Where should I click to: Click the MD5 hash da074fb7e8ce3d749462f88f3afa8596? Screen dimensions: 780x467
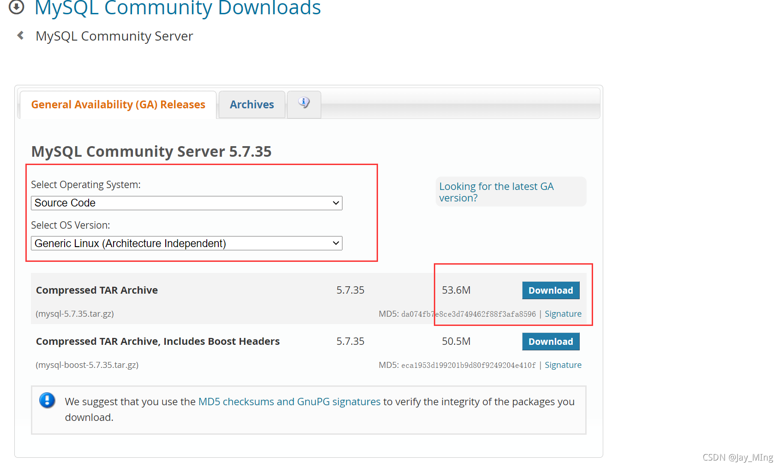(x=468, y=314)
